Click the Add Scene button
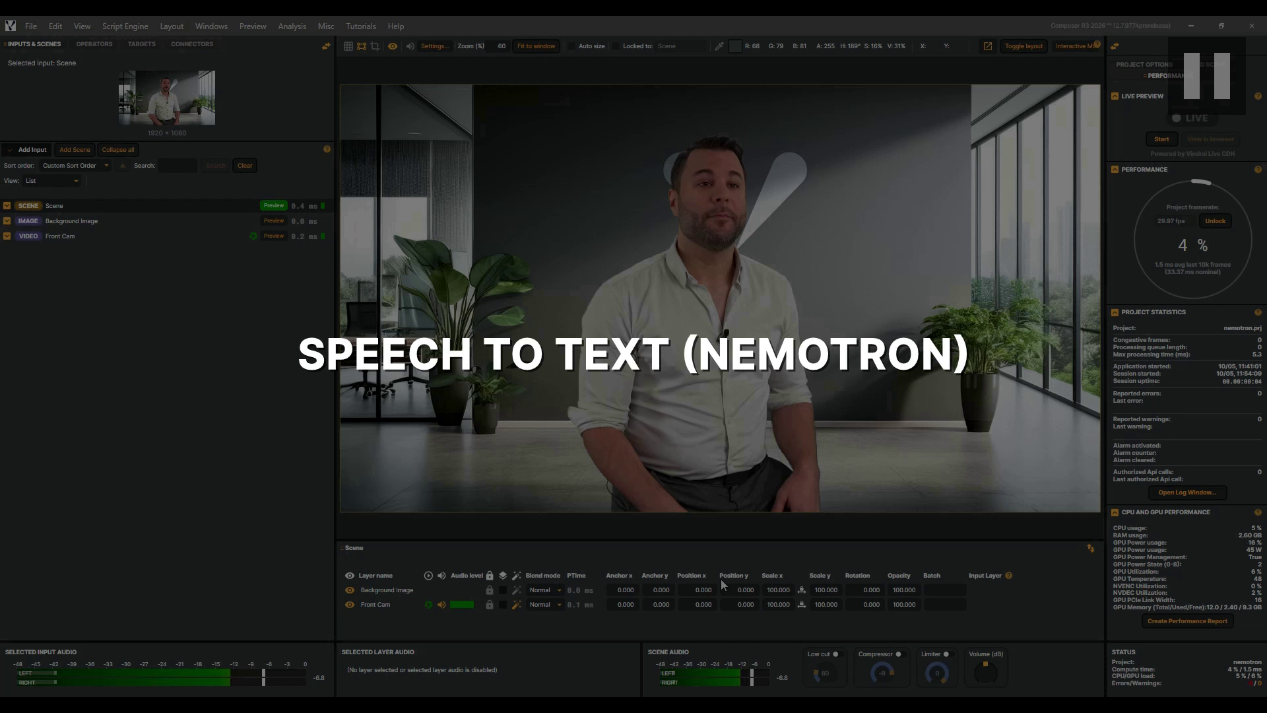This screenshot has width=1267, height=713. (75, 150)
